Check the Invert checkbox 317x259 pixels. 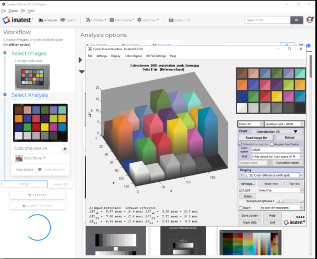coord(240,208)
